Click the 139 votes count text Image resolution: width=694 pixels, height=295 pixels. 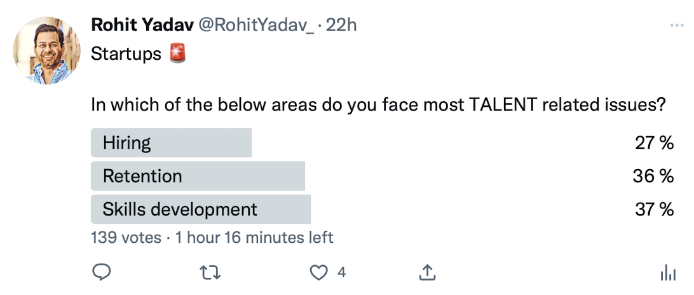(125, 238)
